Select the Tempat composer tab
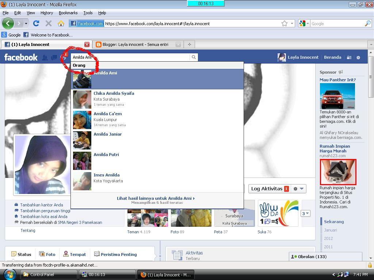The width and height of the screenshot is (374, 280). coord(75,254)
